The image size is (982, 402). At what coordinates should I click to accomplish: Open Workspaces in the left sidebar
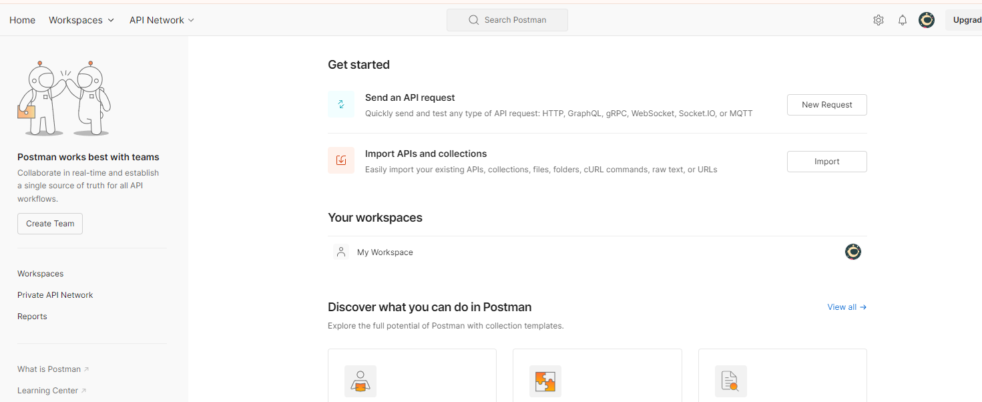point(41,274)
